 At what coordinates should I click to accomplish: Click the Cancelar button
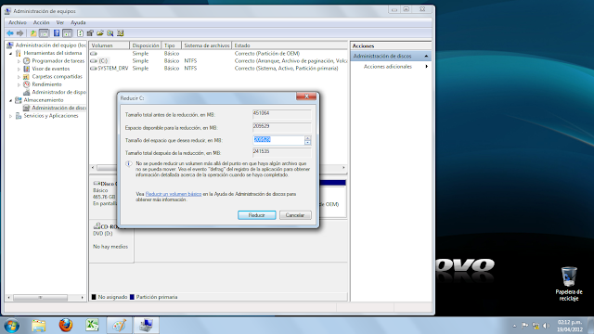[295, 215]
